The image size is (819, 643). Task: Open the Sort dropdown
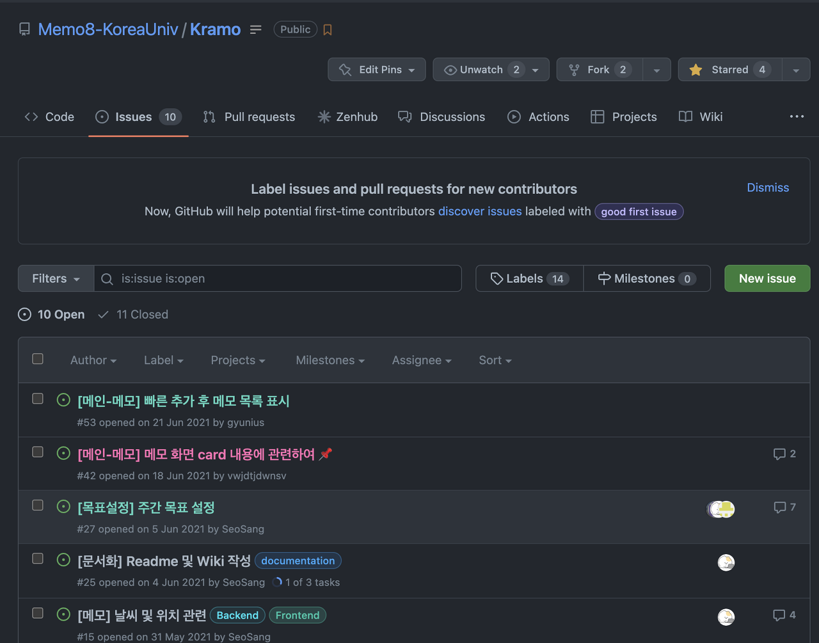click(x=495, y=360)
